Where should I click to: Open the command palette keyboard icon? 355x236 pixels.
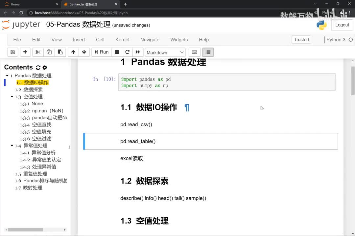[x=195, y=52]
